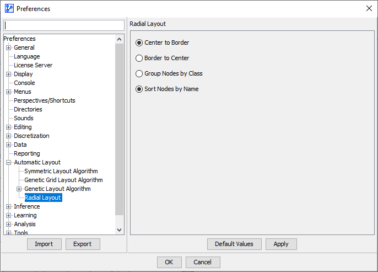Open Perspectives/Shortcuts preferences
The image size is (378, 272).
(44, 100)
